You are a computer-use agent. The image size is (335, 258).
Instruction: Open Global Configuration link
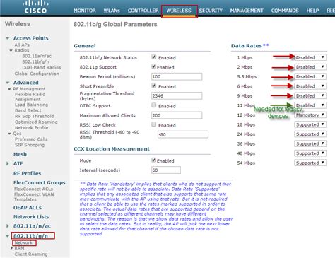(x=37, y=74)
